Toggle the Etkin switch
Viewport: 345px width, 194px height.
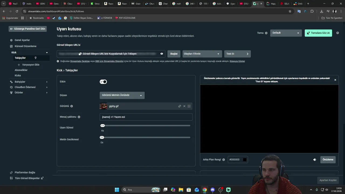pyautogui.click(x=103, y=82)
